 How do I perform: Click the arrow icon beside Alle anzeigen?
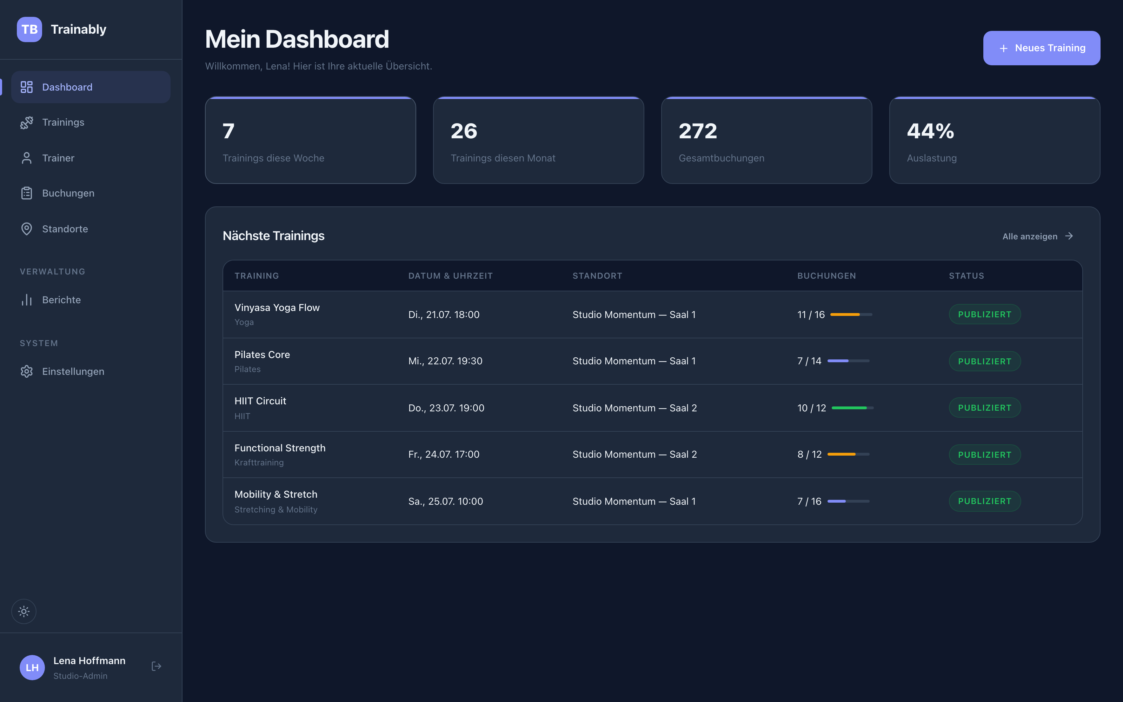click(x=1069, y=236)
